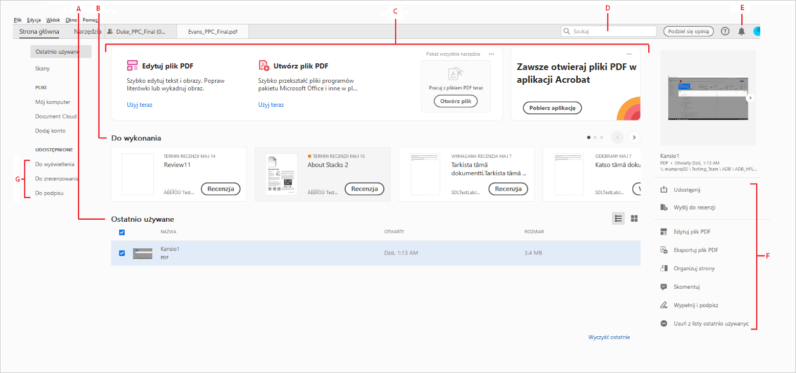
Task: Show previous Do wykonania cards
Action: (618, 137)
